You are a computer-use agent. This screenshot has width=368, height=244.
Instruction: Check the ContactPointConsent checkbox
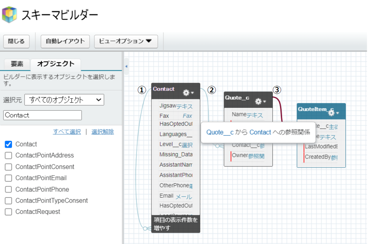[x=9, y=167]
